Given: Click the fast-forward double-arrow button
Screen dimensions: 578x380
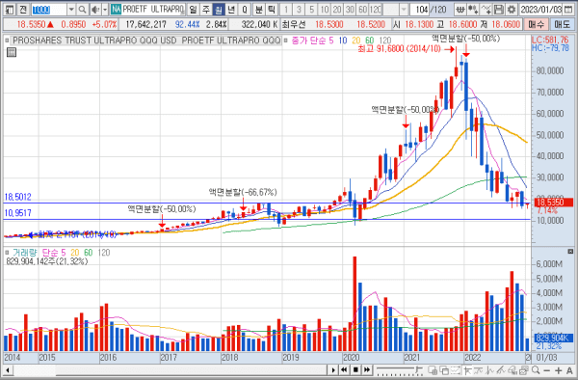Looking at the screenshot, I should tap(367, 369).
